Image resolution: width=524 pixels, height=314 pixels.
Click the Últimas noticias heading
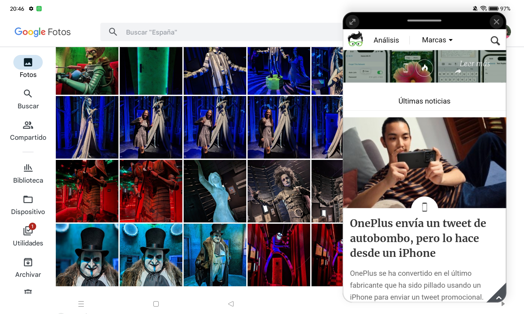[424, 101]
